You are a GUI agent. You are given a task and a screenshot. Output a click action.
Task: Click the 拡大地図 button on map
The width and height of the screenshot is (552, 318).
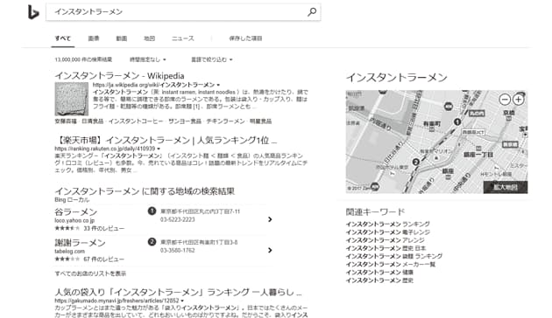click(506, 187)
